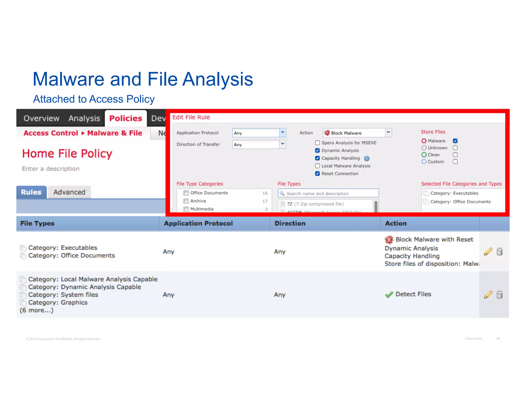Click the Malware disposition icon in Store Files
Viewport: 526px width, 406px height.
click(424, 141)
